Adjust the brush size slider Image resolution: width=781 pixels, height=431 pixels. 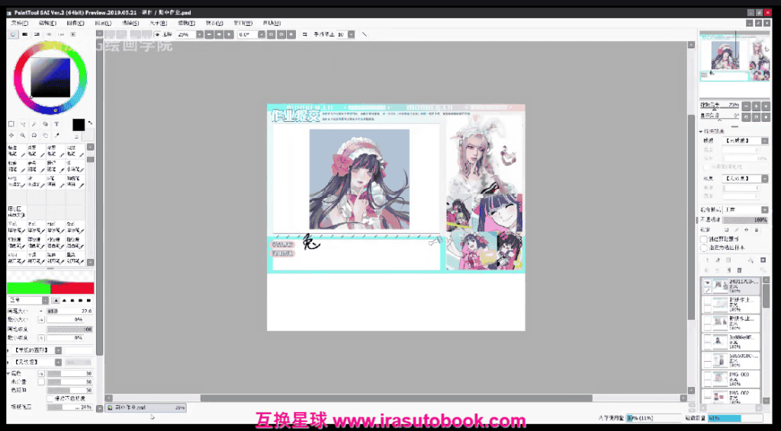(x=69, y=311)
